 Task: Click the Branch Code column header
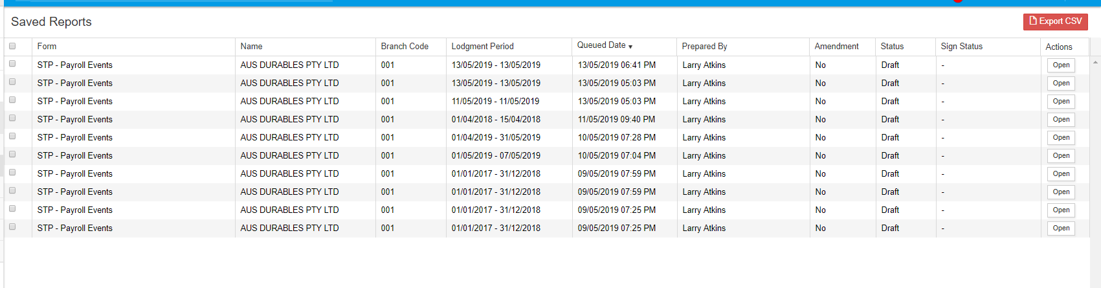tap(405, 47)
